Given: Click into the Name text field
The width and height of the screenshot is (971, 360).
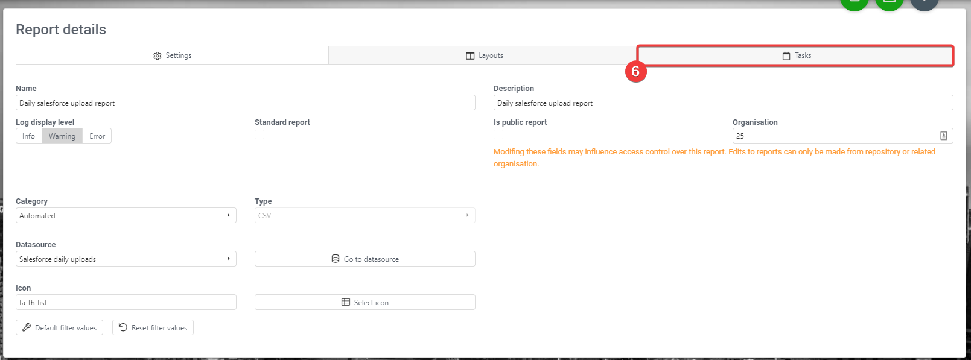Looking at the screenshot, I should click(x=245, y=103).
